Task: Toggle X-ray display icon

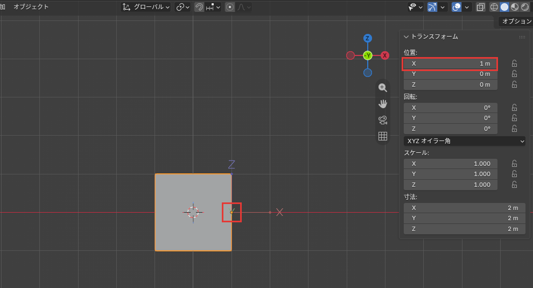Action: (481, 7)
